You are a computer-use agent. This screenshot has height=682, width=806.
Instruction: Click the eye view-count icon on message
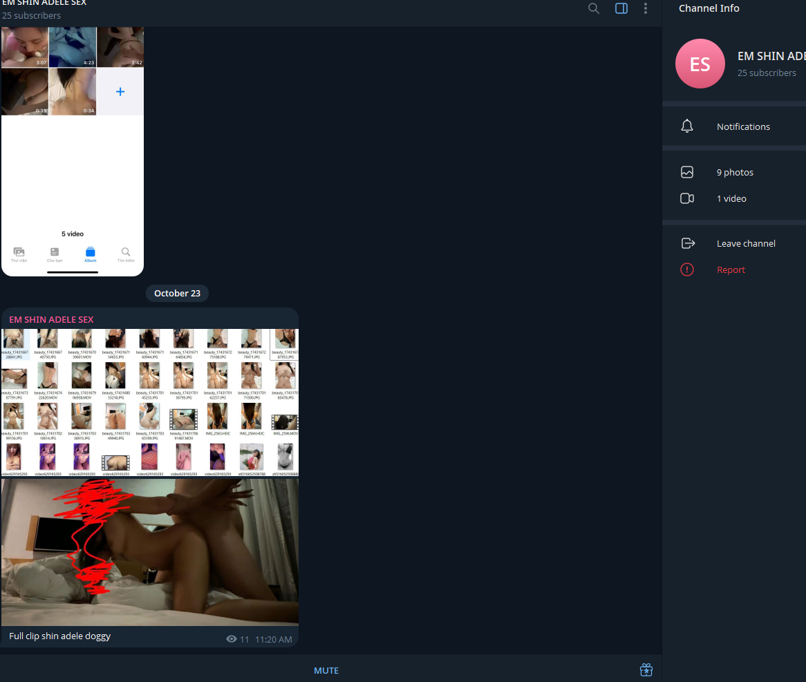coord(232,638)
